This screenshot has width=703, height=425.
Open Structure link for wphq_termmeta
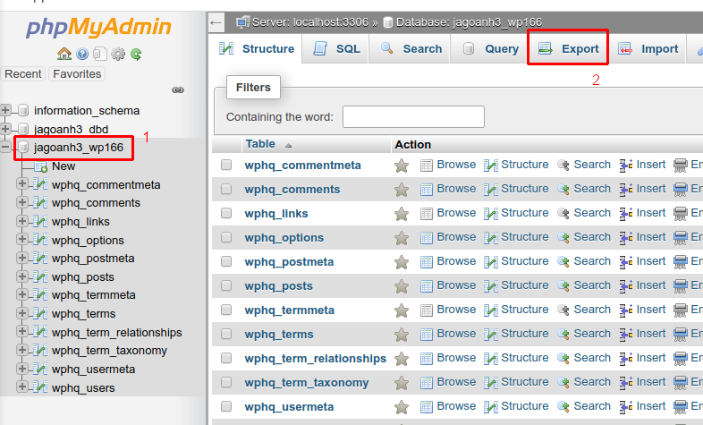(x=524, y=310)
